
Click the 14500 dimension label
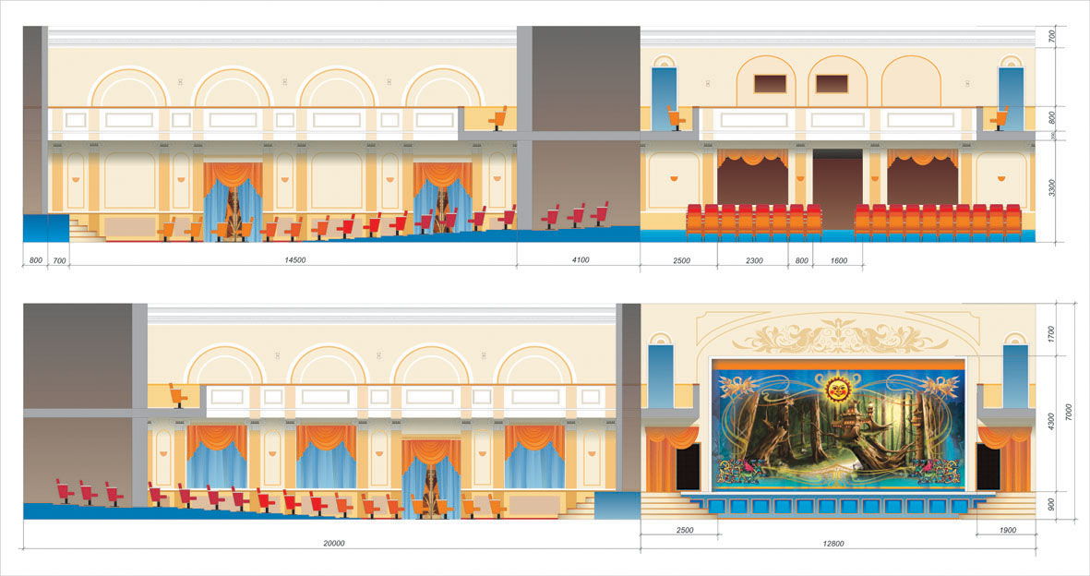(294, 260)
